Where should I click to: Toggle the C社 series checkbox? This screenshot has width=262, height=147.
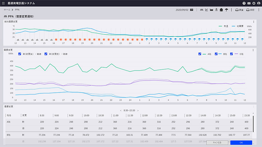coord(231,54)
